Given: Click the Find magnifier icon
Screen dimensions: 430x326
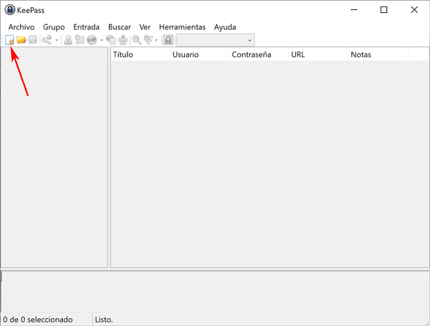Looking at the screenshot, I should tap(137, 40).
